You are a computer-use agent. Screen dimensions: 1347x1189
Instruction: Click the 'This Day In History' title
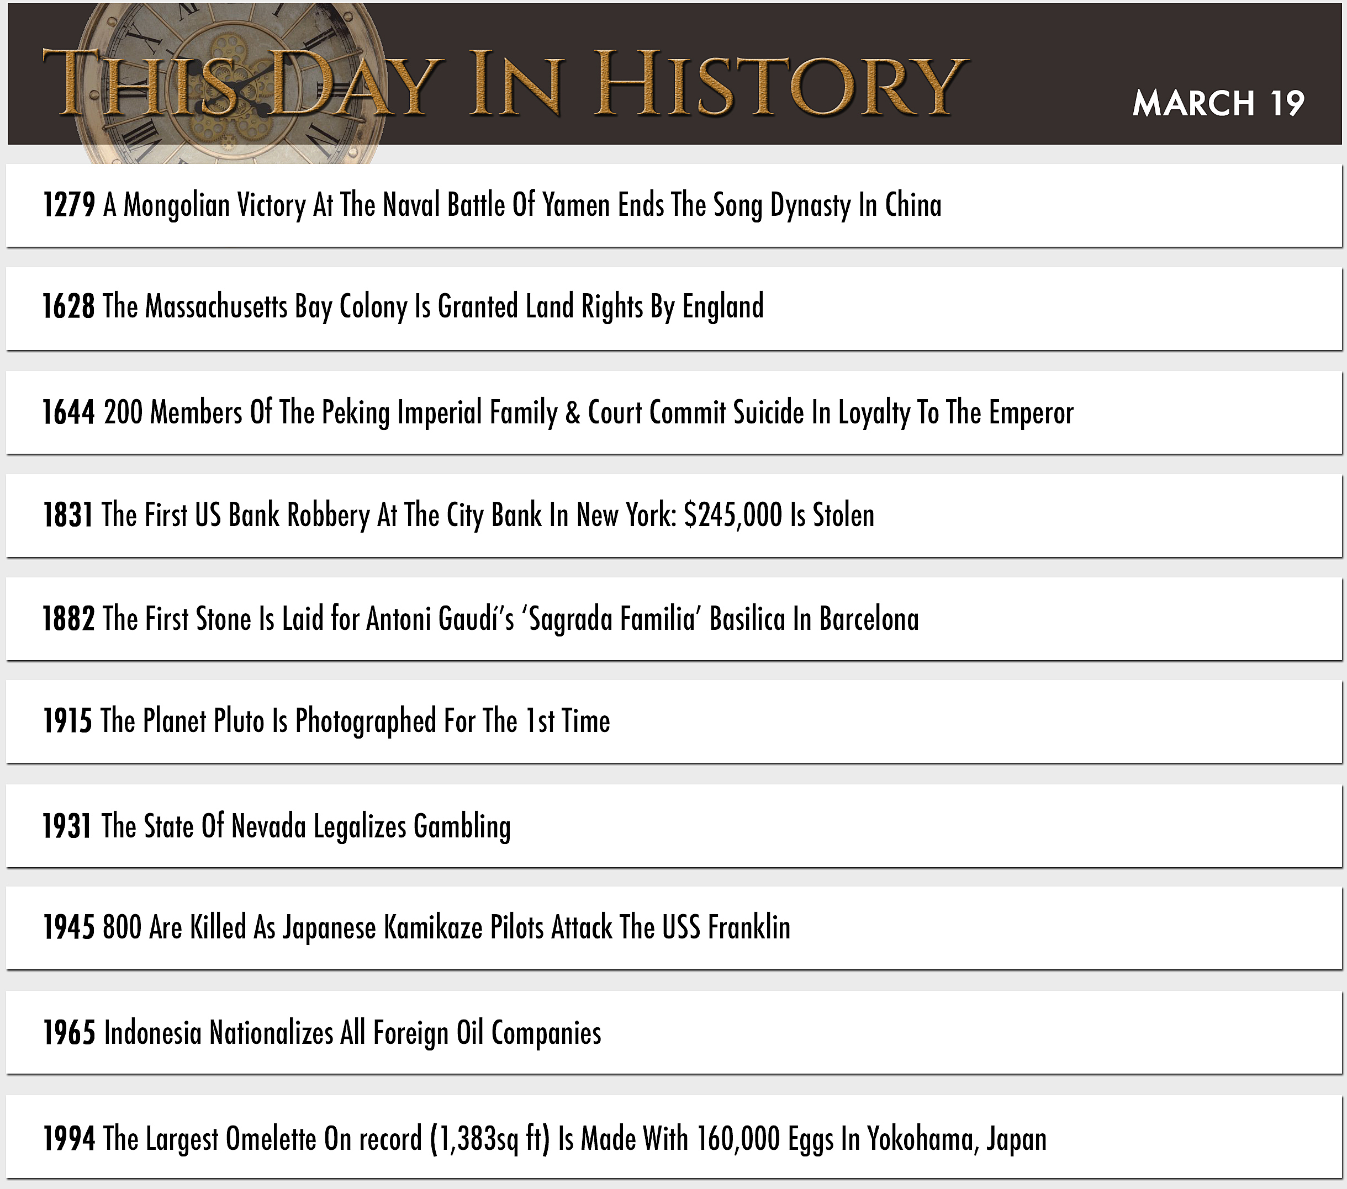point(505,84)
